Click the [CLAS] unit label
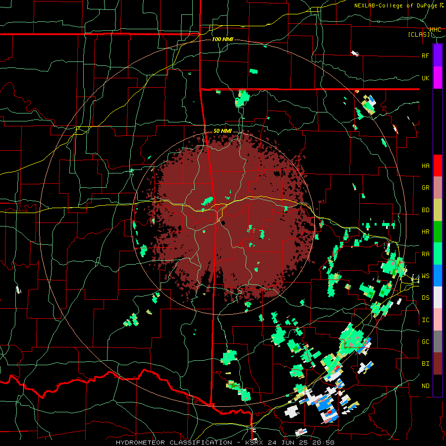The image size is (446, 446). pos(419,35)
